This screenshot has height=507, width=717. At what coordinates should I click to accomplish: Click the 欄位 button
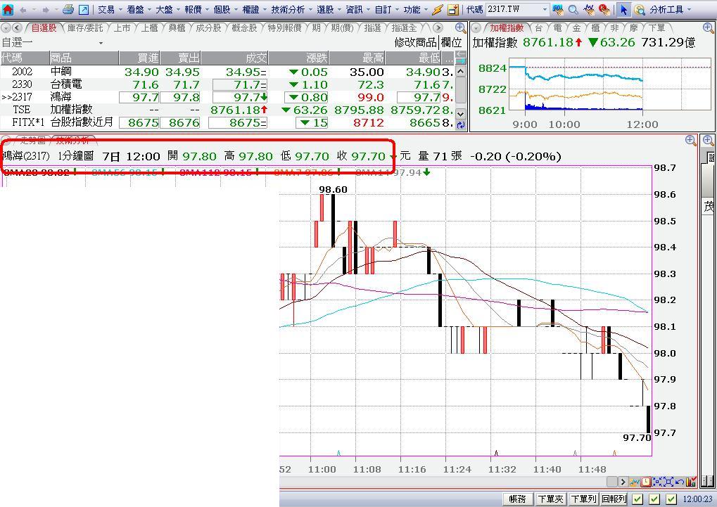pos(451,42)
